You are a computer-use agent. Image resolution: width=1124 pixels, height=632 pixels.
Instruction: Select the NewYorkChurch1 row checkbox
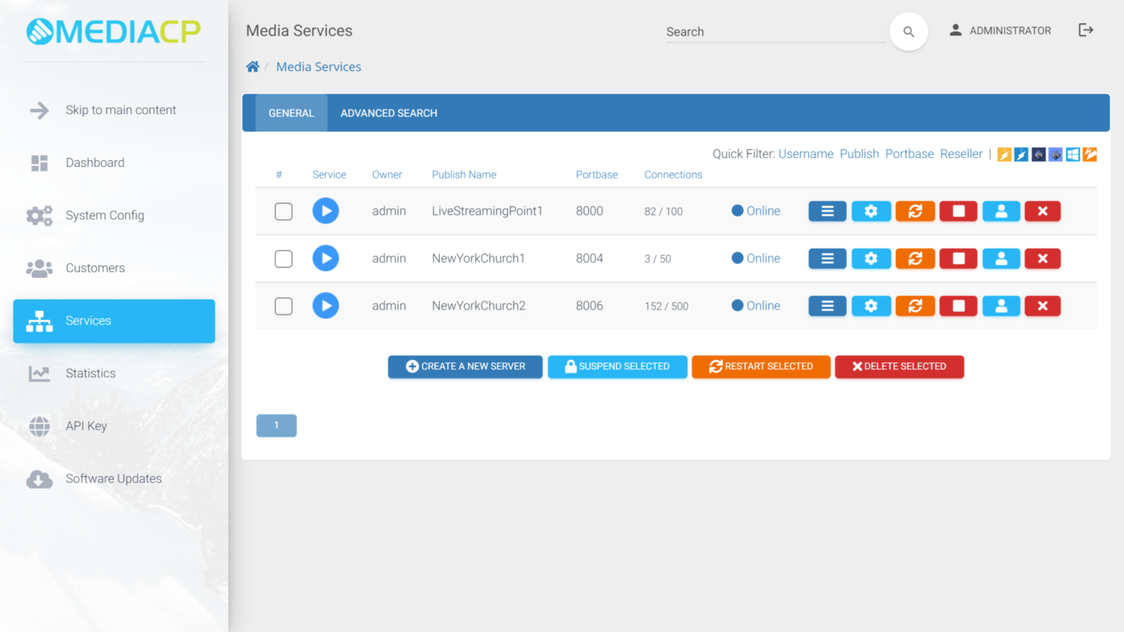pyautogui.click(x=283, y=258)
